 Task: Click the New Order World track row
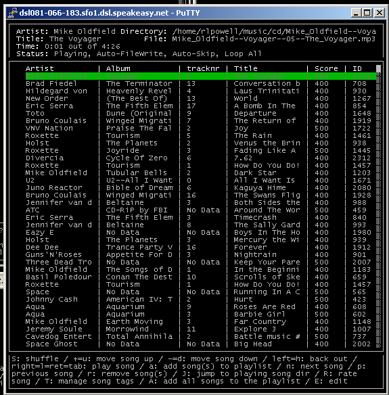(x=200, y=99)
